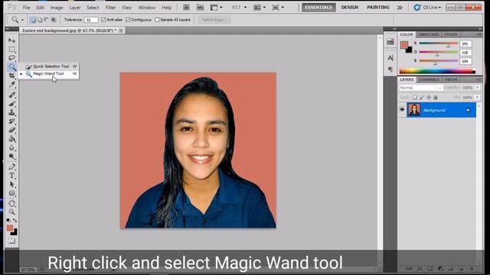The height and width of the screenshot is (275, 490).
Task: Click Intersect with selection mode icon
Action: tap(54, 20)
